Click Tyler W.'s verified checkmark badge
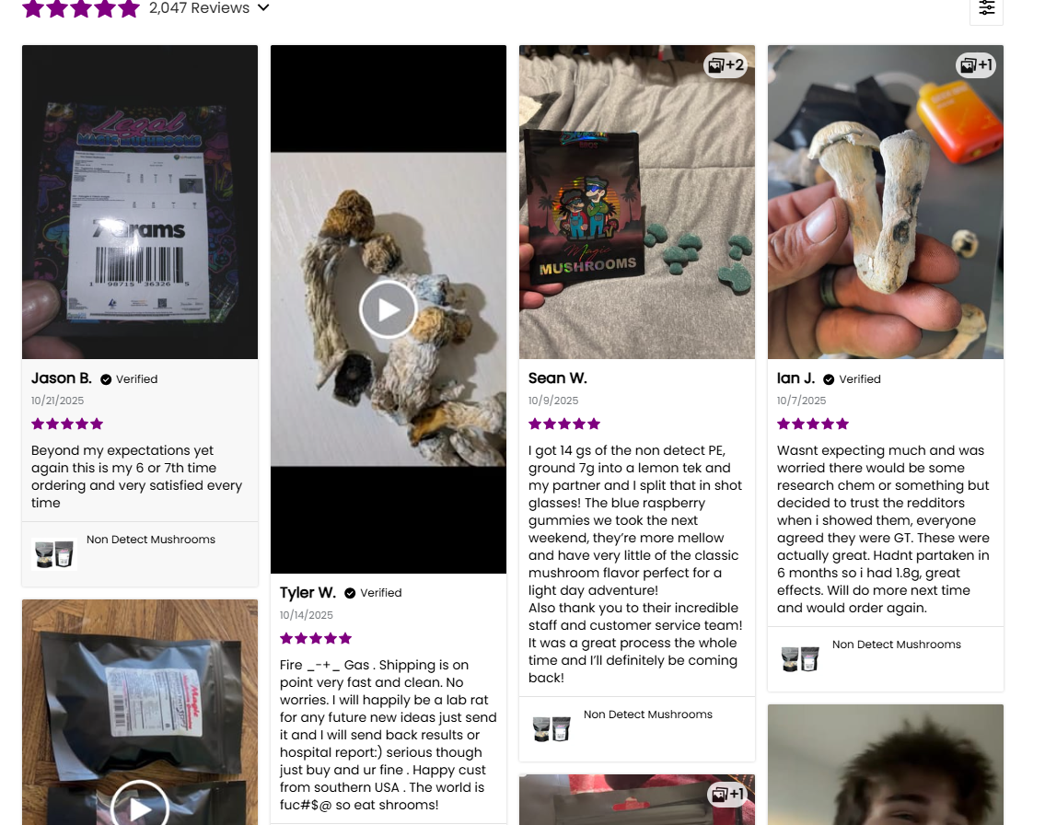This screenshot has width=1045, height=825. [350, 593]
